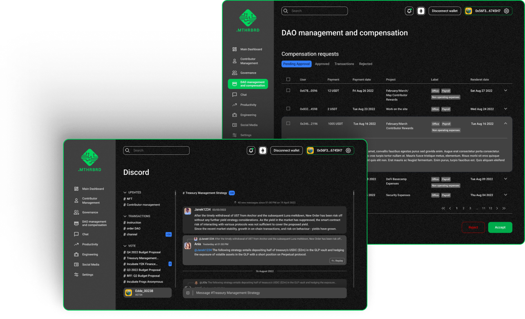Click Engineering briefcase icon in Discord window sidebar
The width and height of the screenshot is (525, 319).
click(76, 254)
